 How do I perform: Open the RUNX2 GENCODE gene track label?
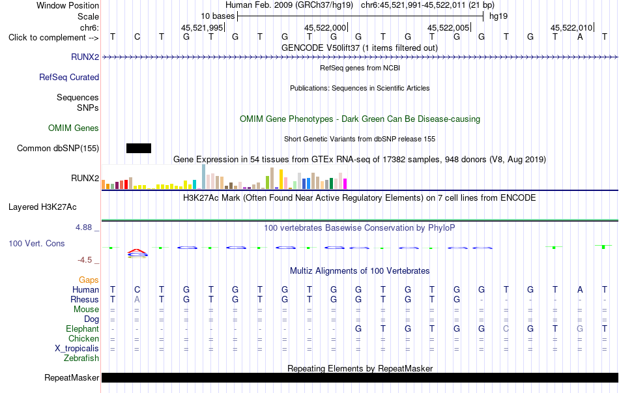[85, 57]
